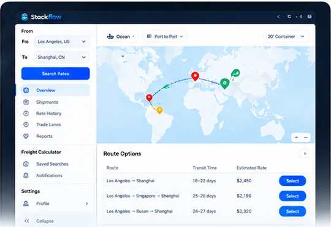Screen dimensions: 331x227
Task: Click the Port to Port mode icon
Action: click(x=149, y=36)
